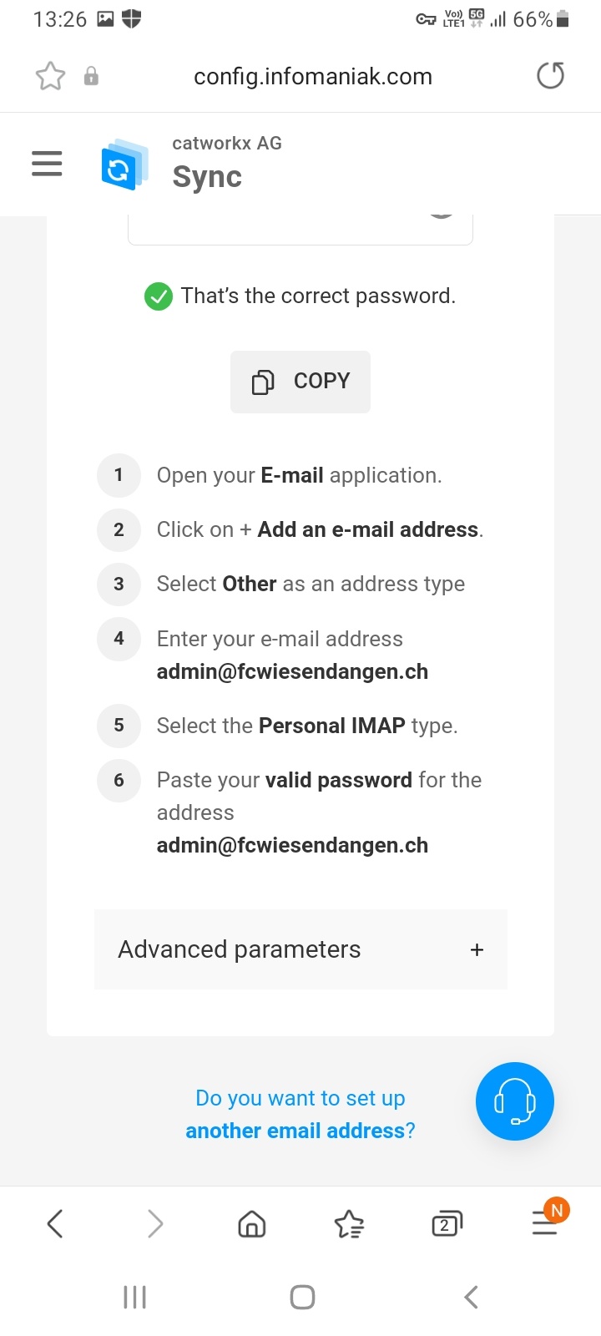Expand the Advanced parameters section

[x=240, y=949]
